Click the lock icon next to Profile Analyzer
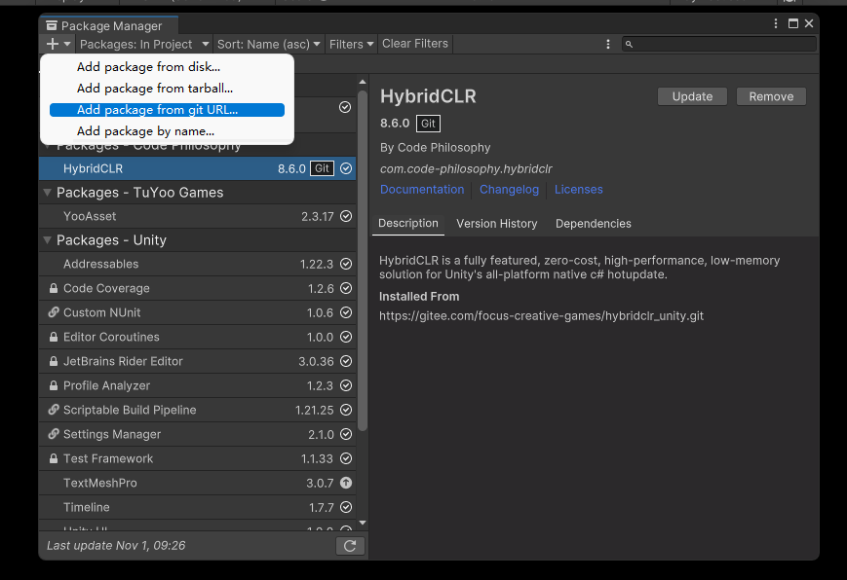This screenshot has width=847, height=580. pos(54,385)
